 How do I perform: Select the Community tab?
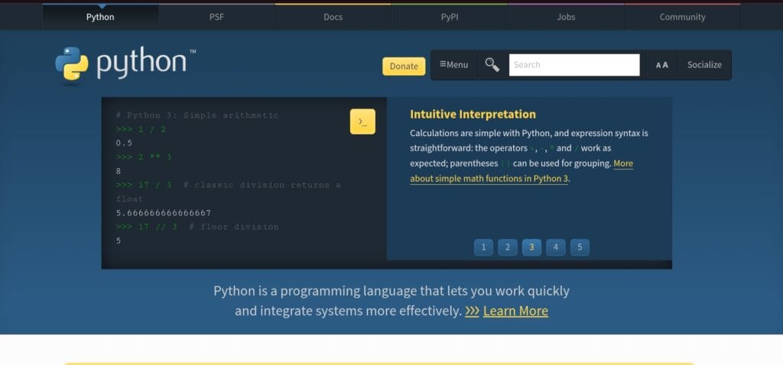[x=682, y=17]
